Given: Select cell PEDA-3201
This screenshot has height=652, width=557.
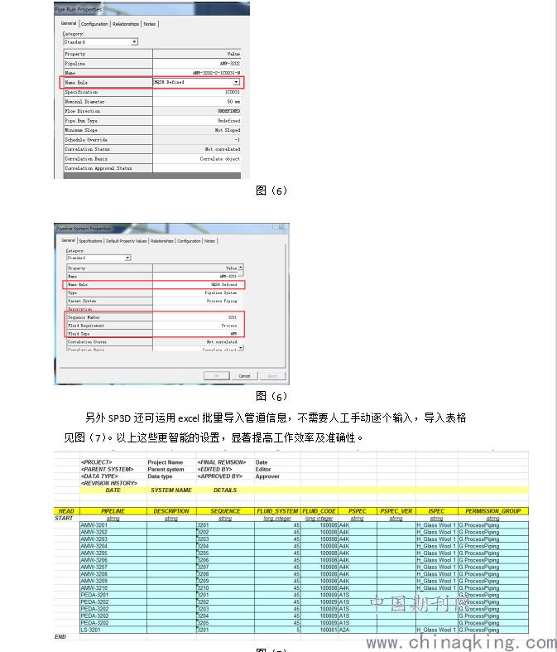Looking at the screenshot, I should (113, 595).
